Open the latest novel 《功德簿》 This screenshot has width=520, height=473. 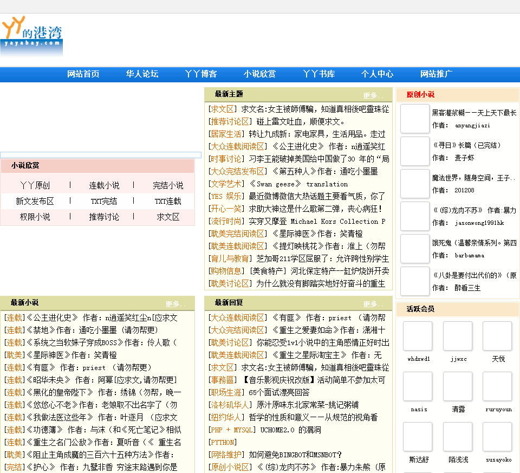point(103,430)
